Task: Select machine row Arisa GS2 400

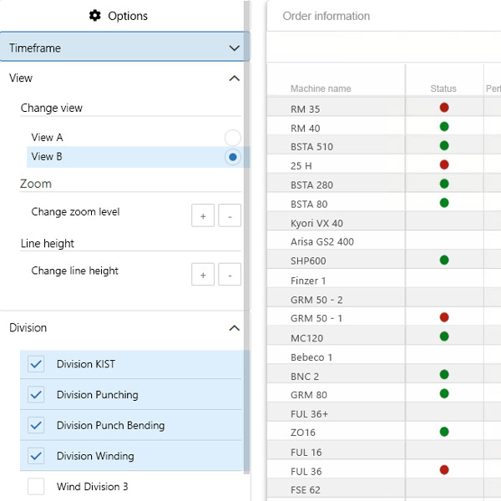Action: pos(384,240)
